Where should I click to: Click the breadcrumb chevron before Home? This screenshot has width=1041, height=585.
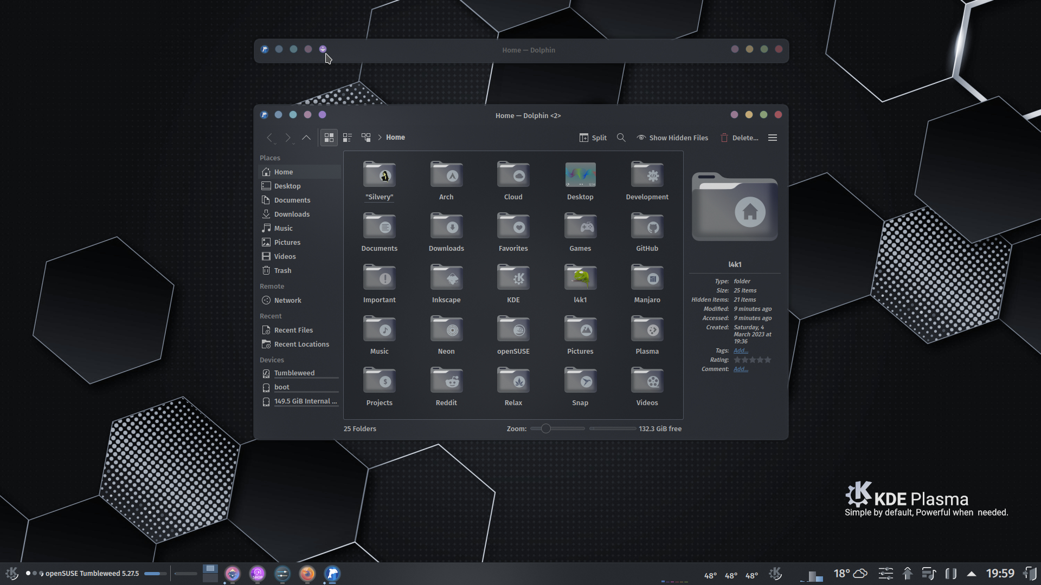pos(380,138)
